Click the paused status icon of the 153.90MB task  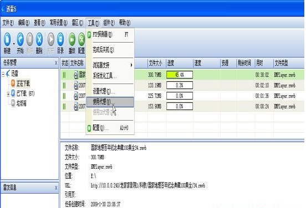[x=64, y=106]
